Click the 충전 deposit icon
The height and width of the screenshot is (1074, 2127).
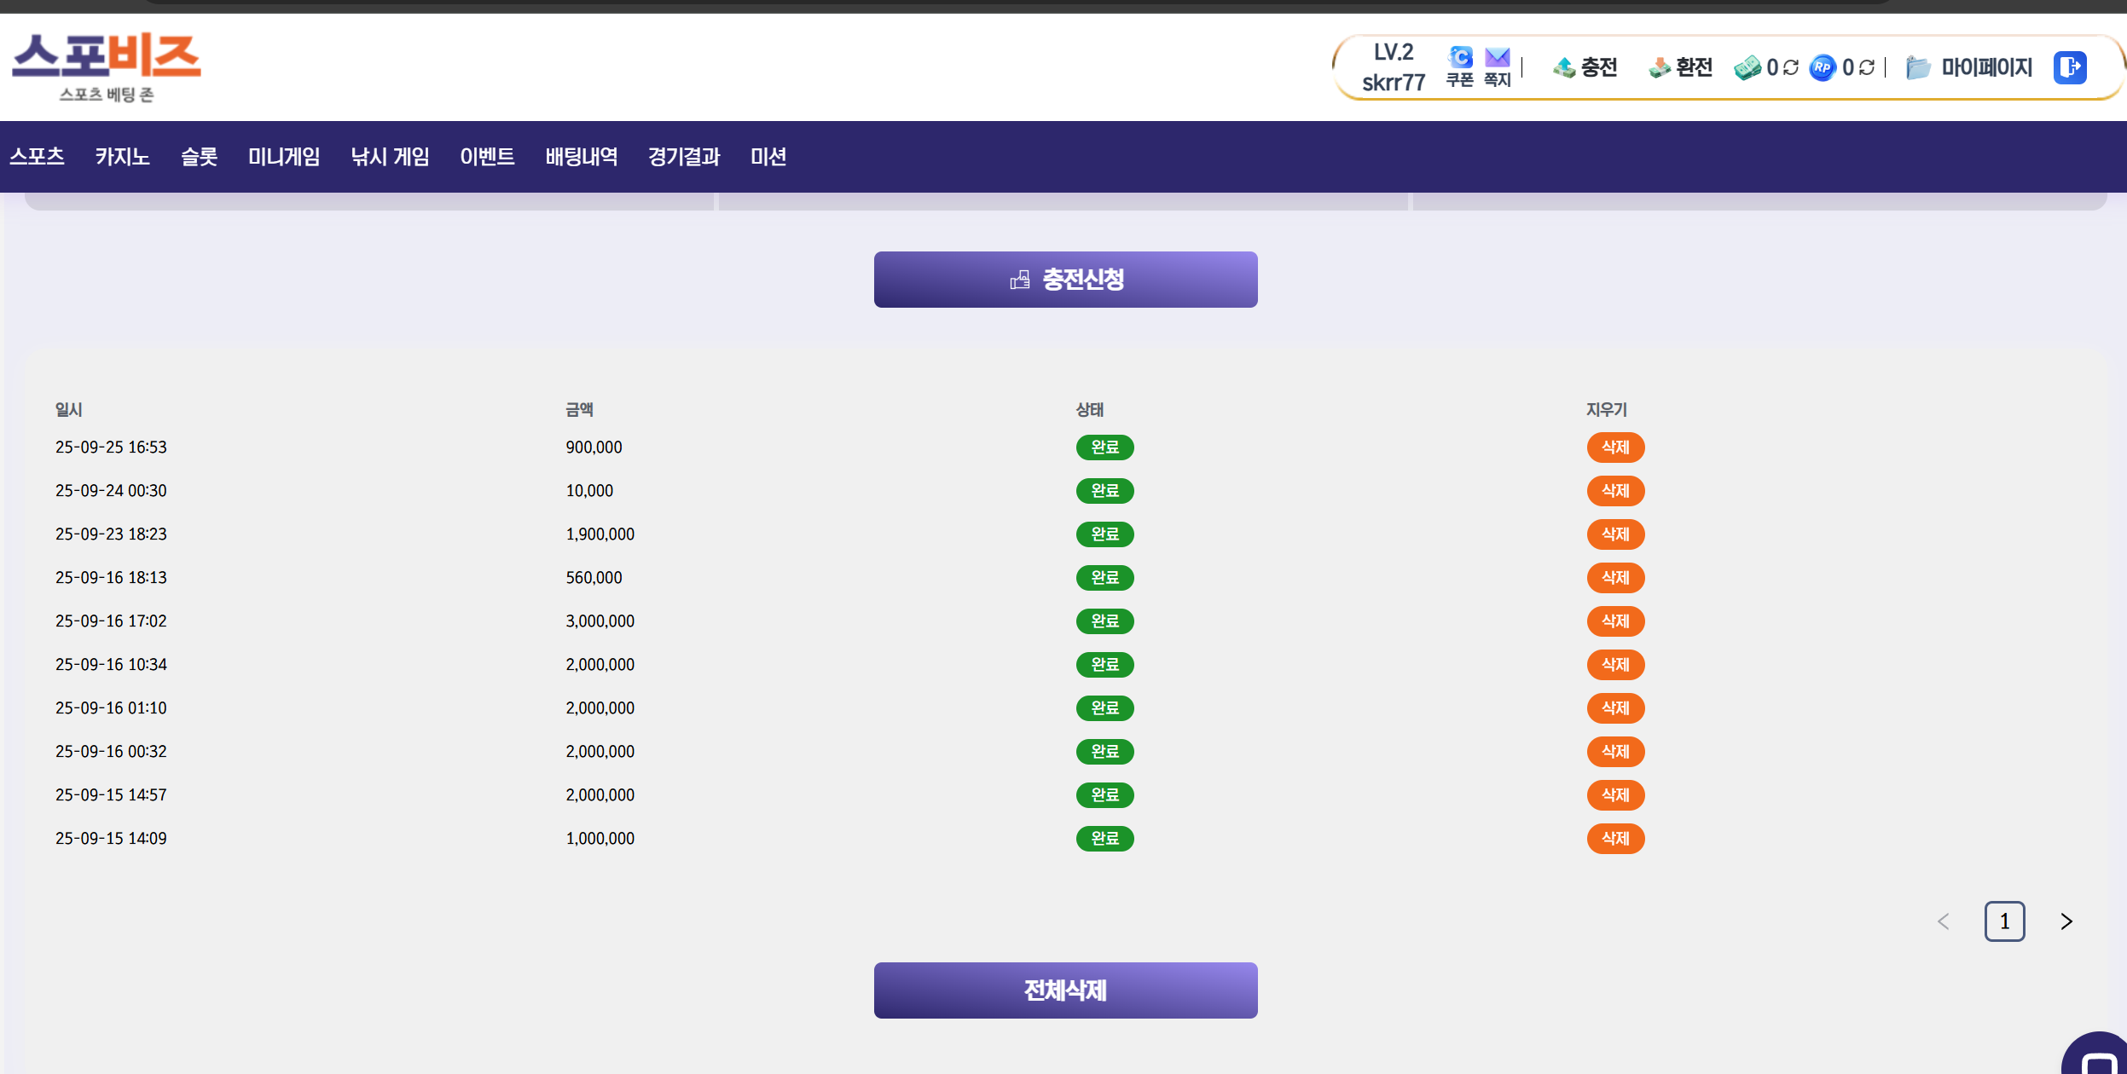pos(1564,67)
